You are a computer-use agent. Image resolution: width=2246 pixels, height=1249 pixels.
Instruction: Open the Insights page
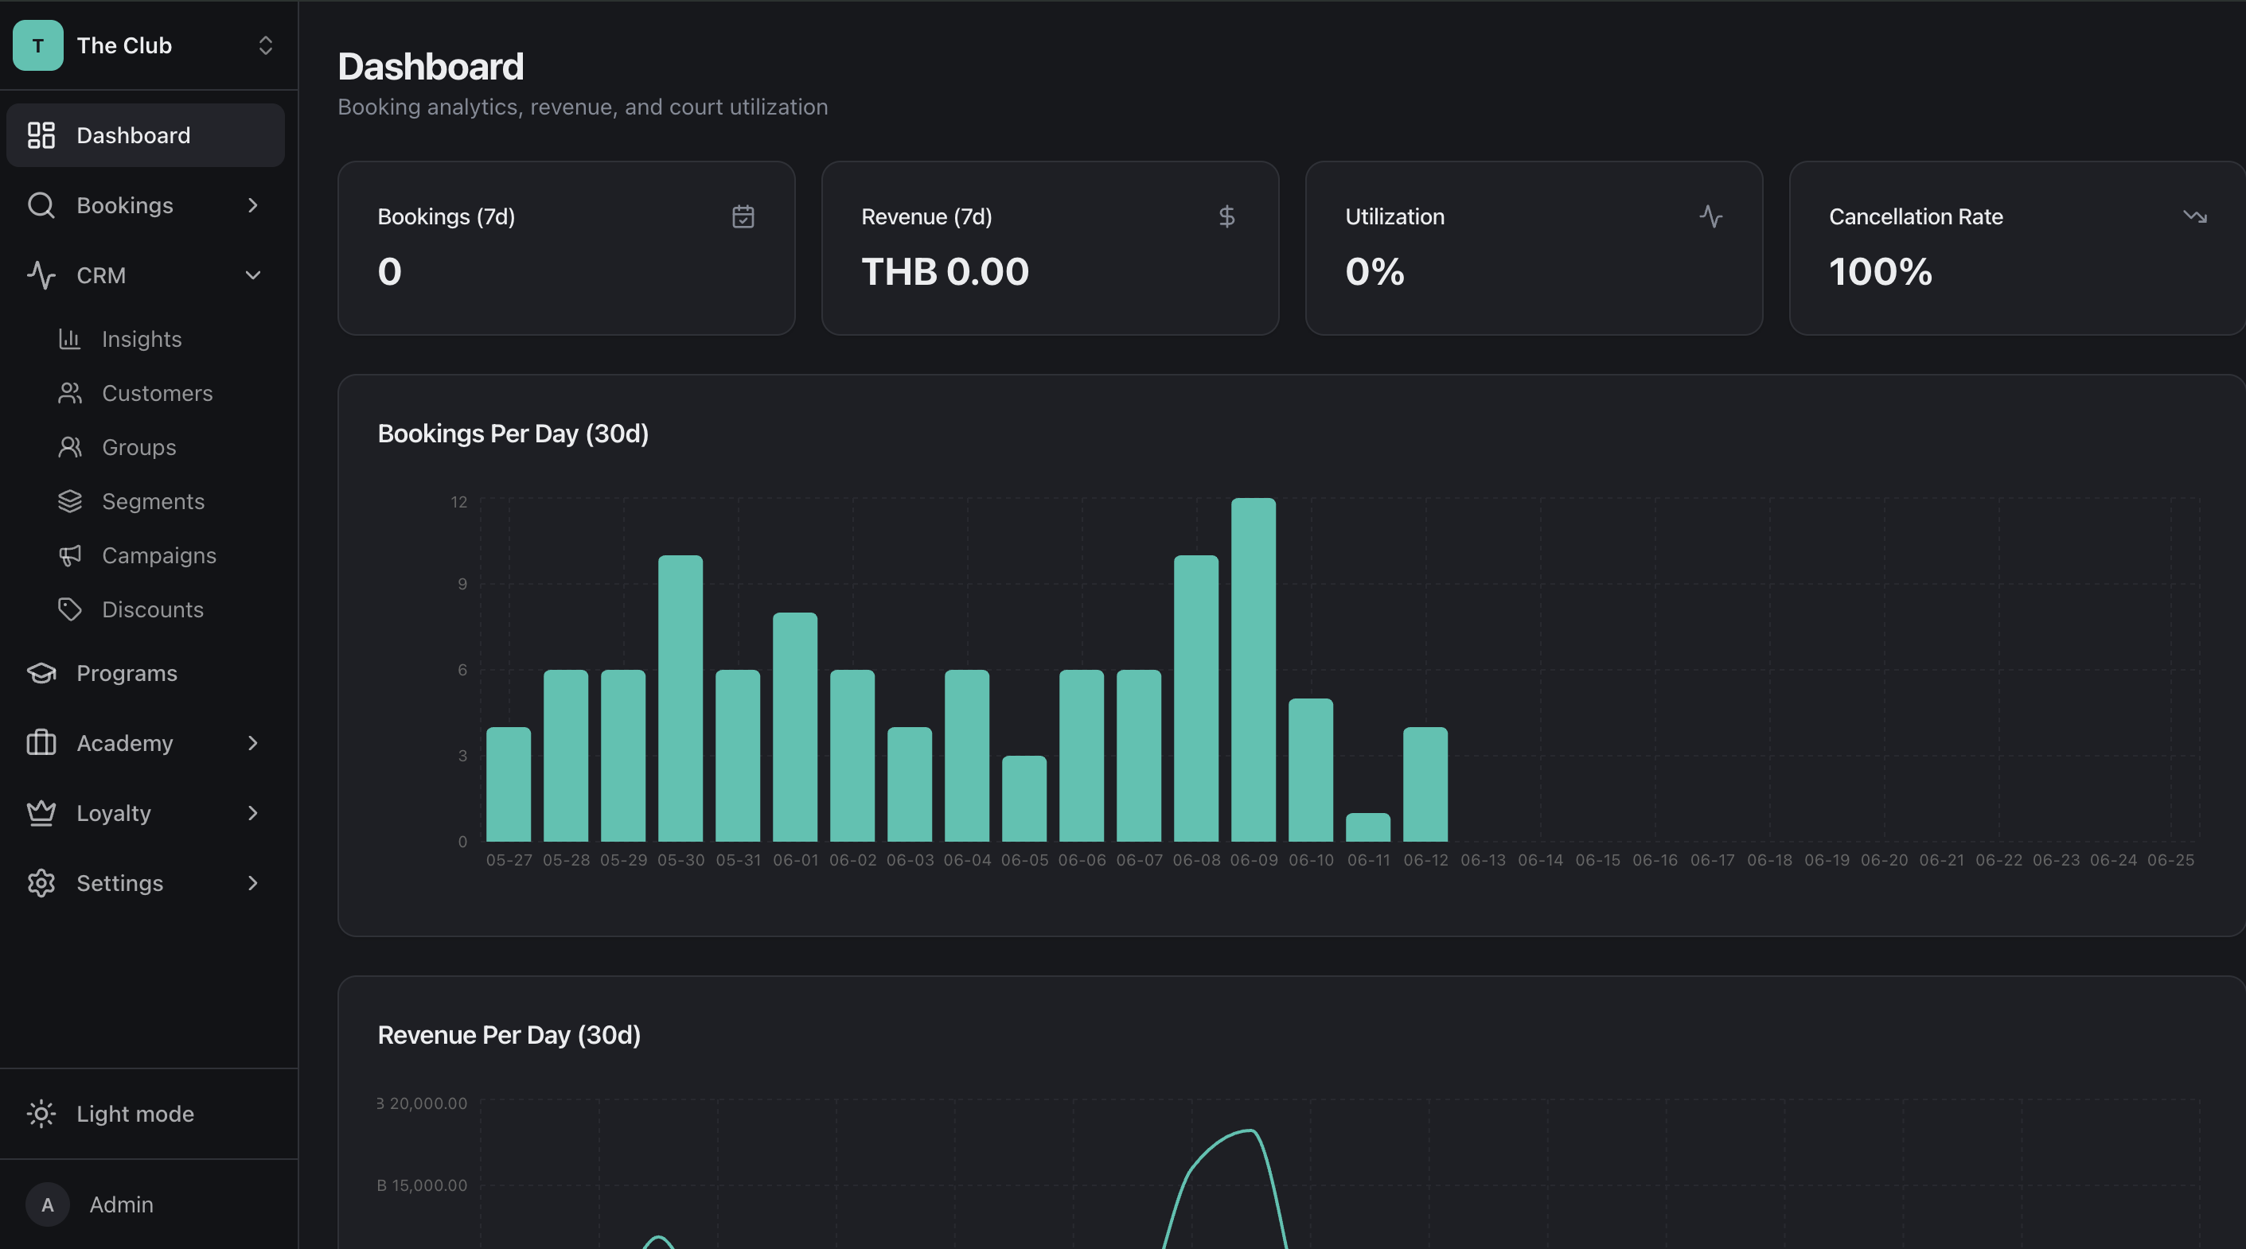142,339
